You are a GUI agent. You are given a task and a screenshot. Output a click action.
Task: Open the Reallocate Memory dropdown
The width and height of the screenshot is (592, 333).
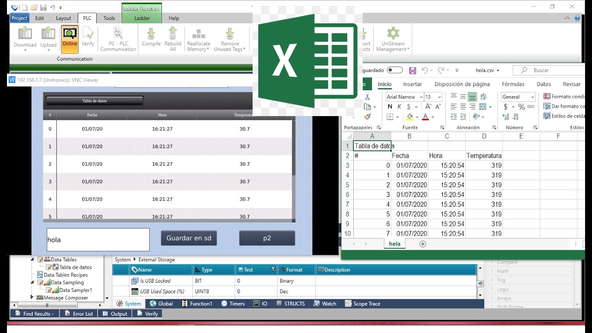[198, 40]
